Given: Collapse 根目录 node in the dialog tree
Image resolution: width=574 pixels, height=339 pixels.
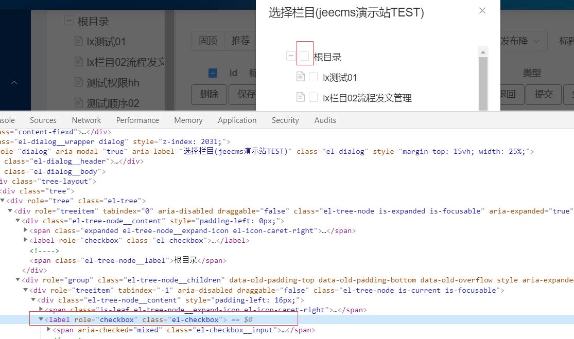Looking at the screenshot, I should click(291, 56).
